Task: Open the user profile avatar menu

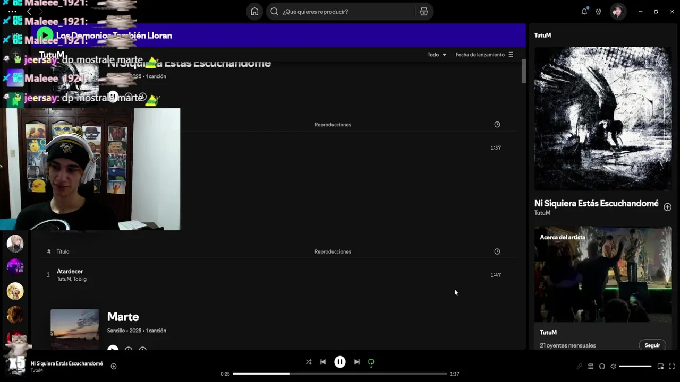Action: tap(618, 11)
